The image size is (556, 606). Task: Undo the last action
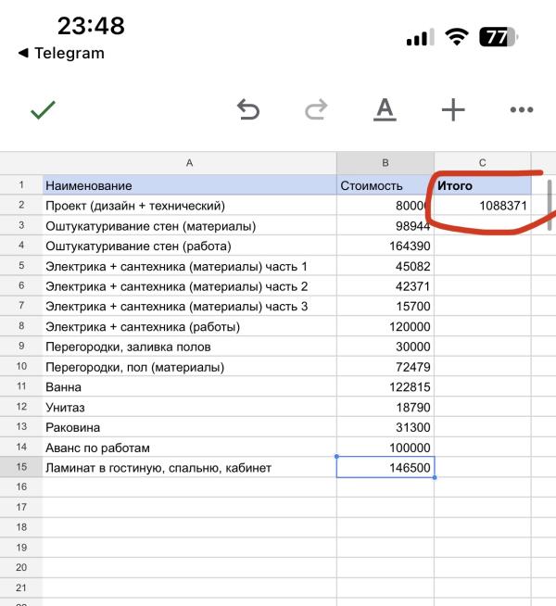[x=247, y=110]
